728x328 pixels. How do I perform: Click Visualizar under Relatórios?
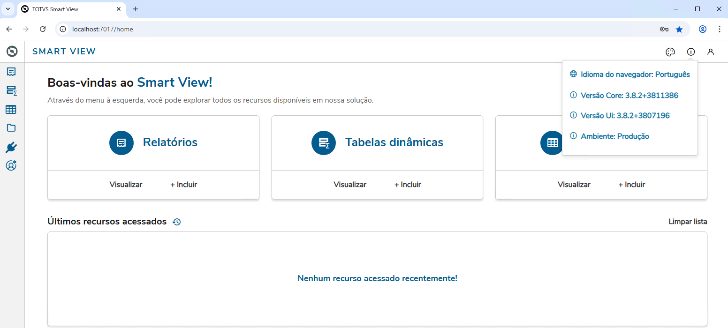pyautogui.click(x=126, y=185)
